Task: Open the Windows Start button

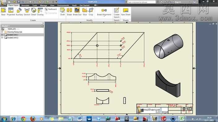Action: [x=4, y=119]
